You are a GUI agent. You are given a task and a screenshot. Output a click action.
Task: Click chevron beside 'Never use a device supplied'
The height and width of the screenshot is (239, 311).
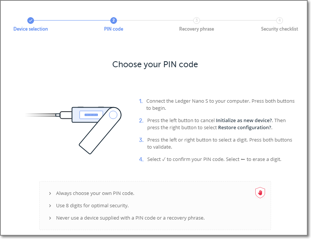pyautogui.click(x=50, y=218)
